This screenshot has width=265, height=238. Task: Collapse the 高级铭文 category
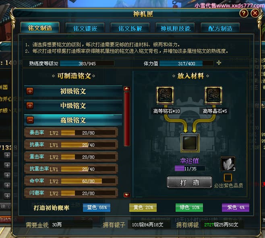[30, 120]
